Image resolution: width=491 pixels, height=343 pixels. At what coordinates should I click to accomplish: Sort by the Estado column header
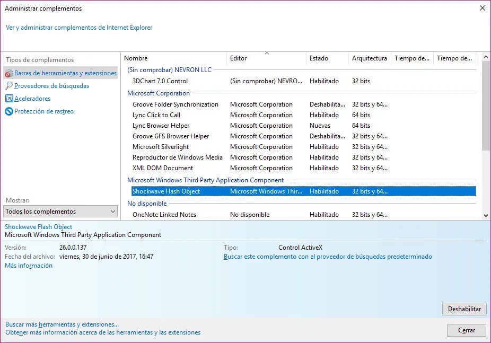click(x=327, y=58)
